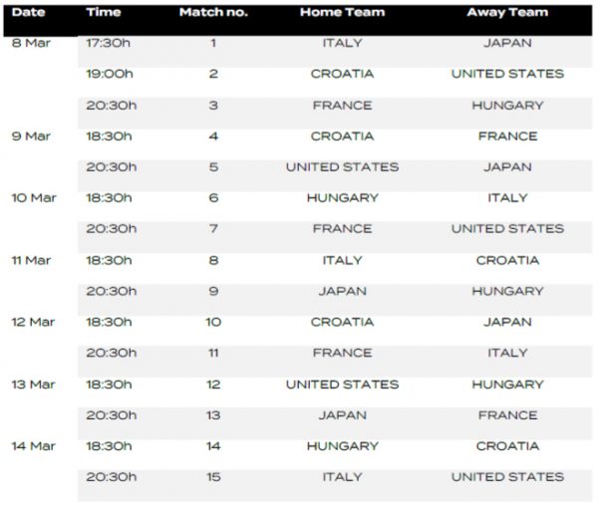Click the 13 Mar date cell
The image size is (598, 519).
[x=33, y=385]
